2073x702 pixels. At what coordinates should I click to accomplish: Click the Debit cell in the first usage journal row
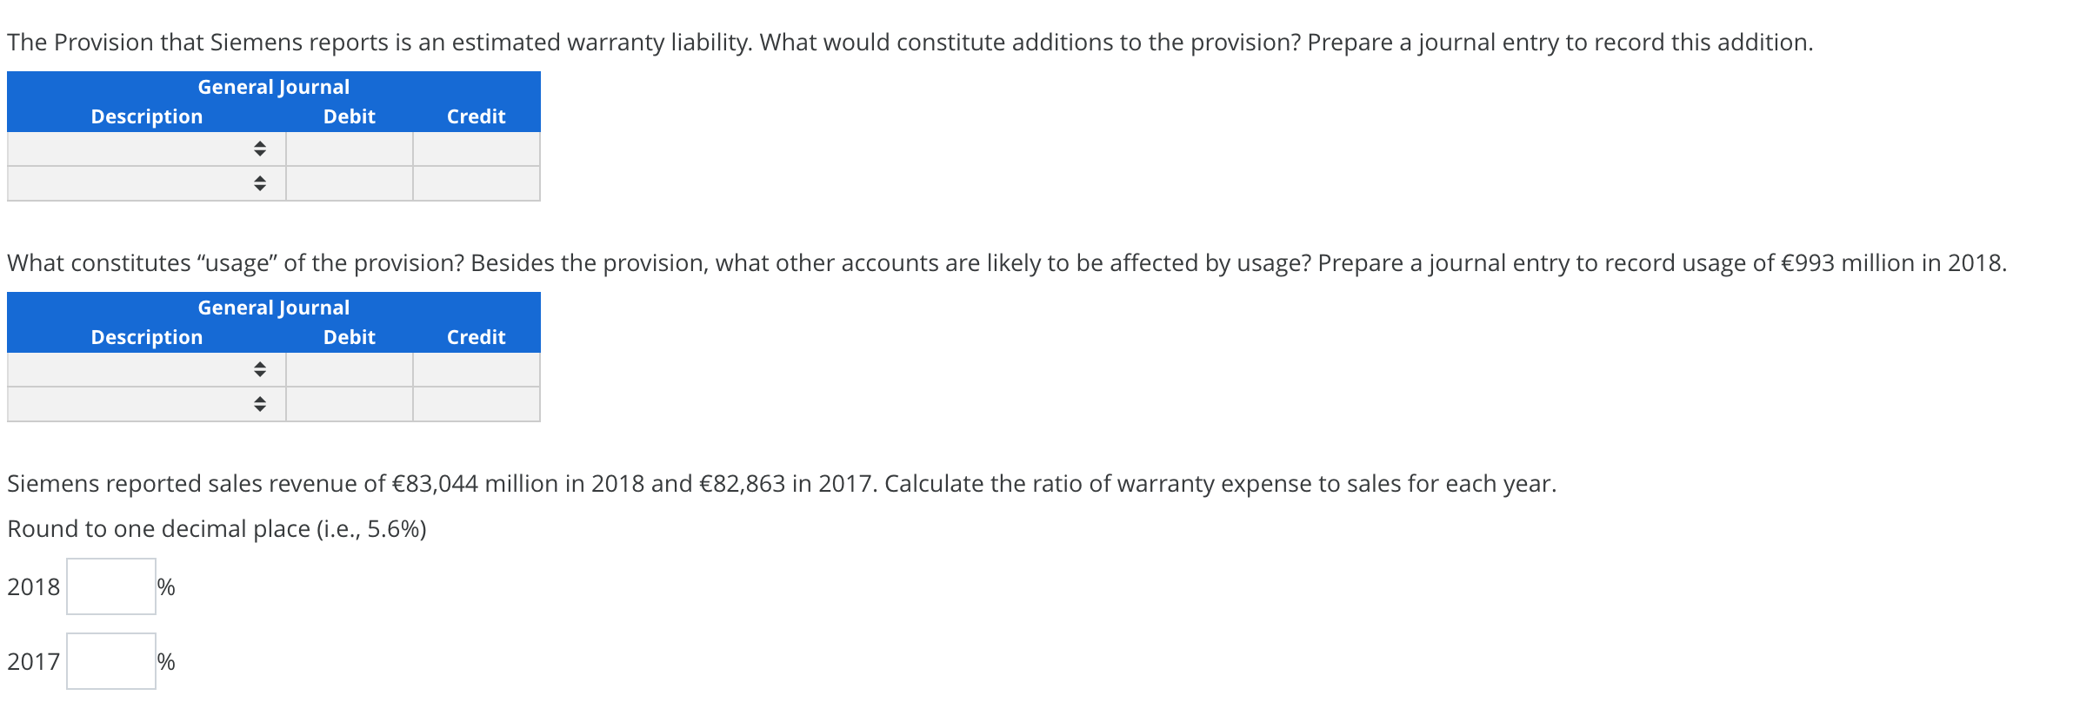[348, 370]
